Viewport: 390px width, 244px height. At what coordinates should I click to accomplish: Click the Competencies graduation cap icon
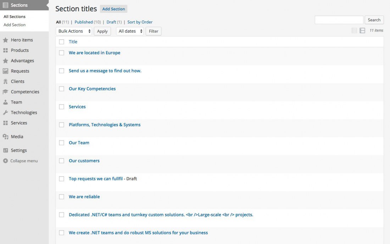[5, 92]
